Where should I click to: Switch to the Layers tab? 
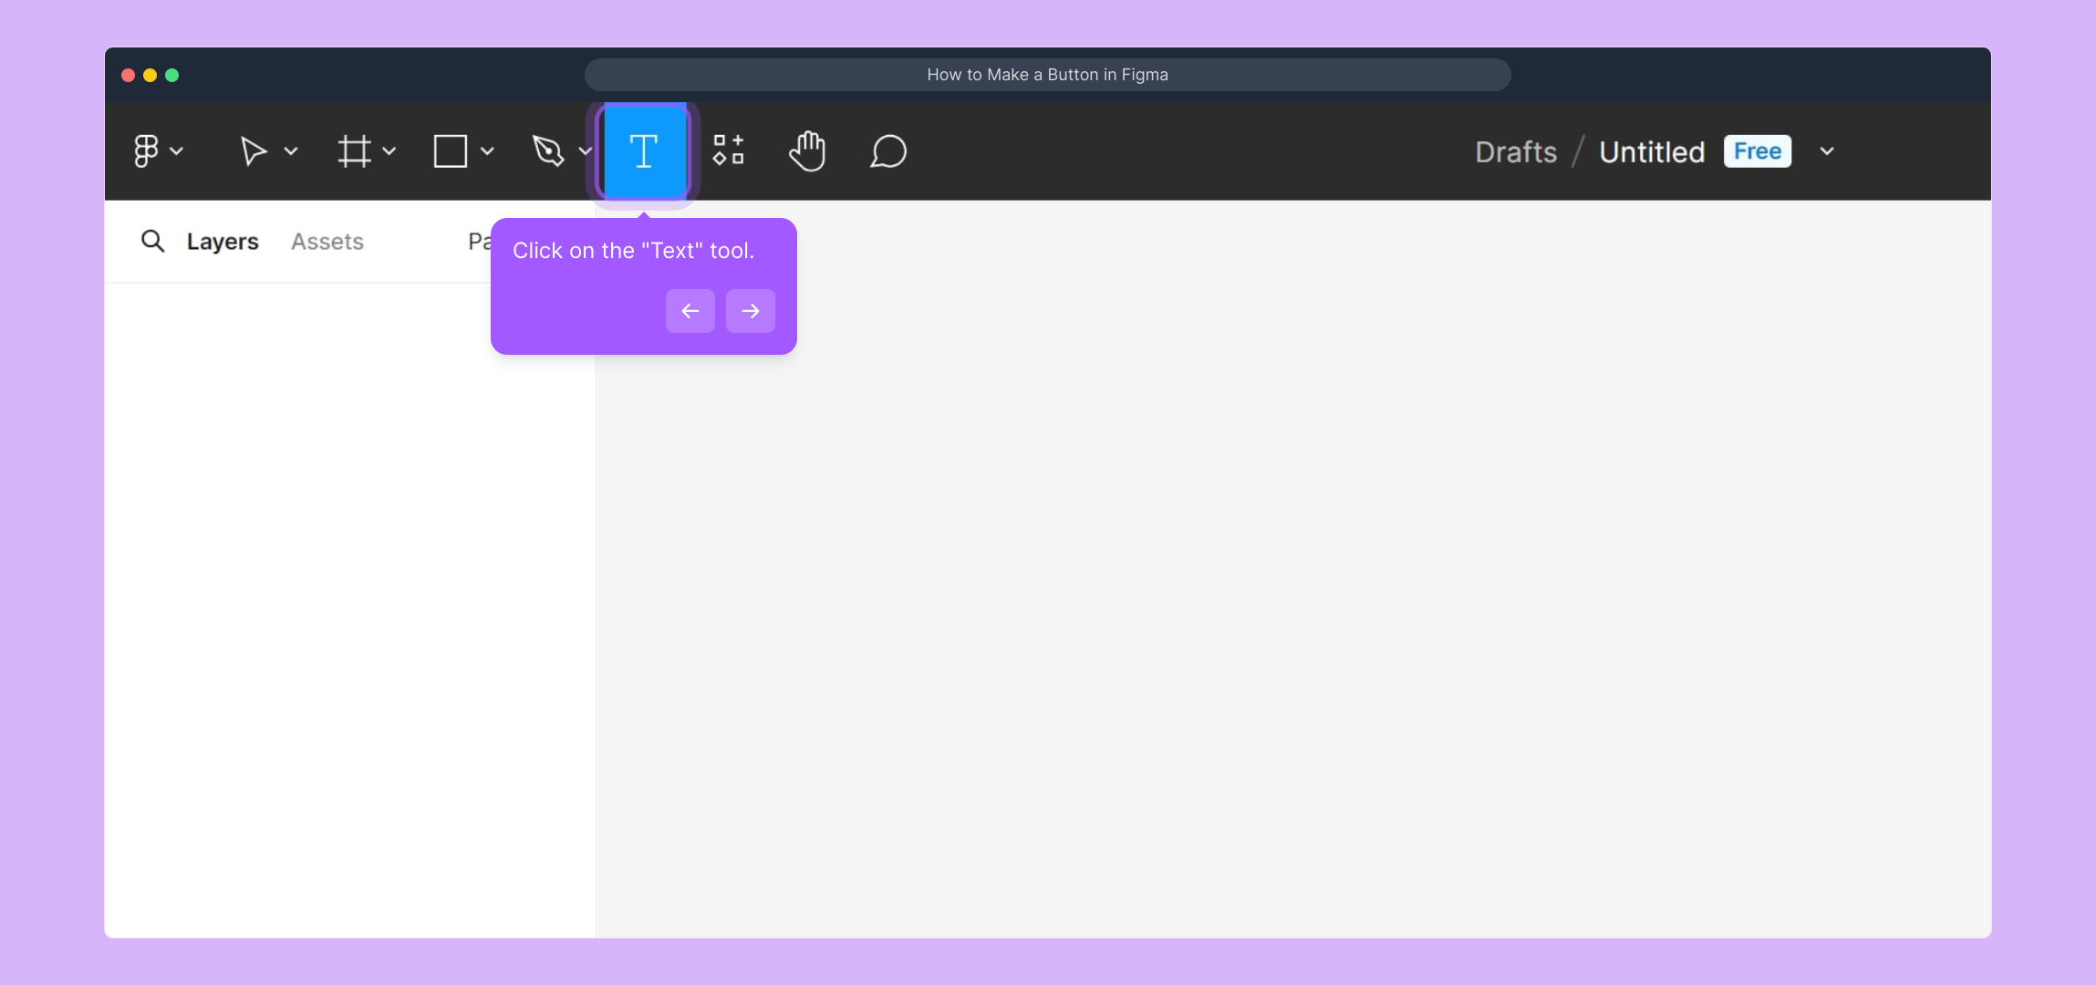[223, 242]
